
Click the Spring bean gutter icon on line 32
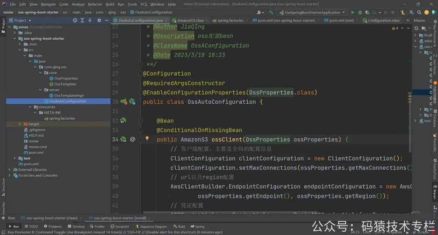pyautogui.click(x=123, y=121)
